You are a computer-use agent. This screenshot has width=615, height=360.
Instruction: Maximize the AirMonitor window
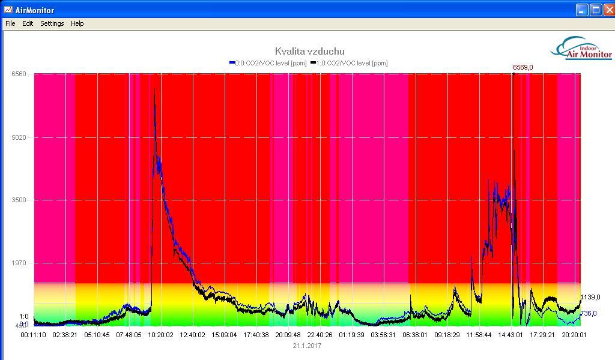tap(596, 10)
